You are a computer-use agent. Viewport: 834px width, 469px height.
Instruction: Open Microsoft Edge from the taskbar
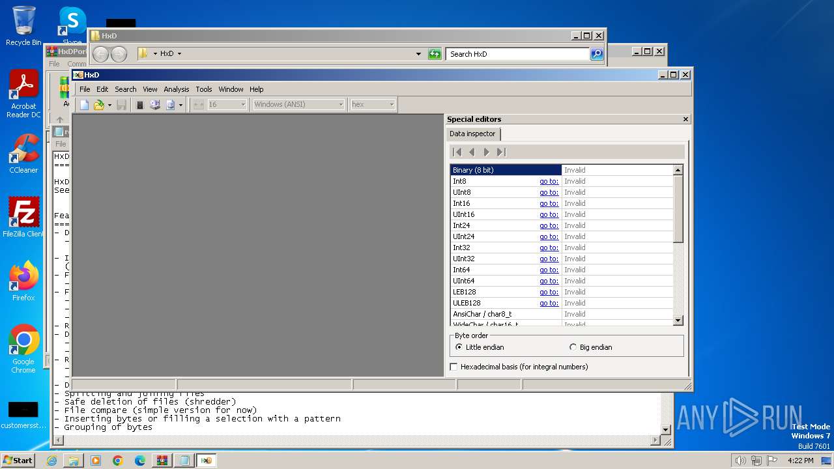coord(140,461)
